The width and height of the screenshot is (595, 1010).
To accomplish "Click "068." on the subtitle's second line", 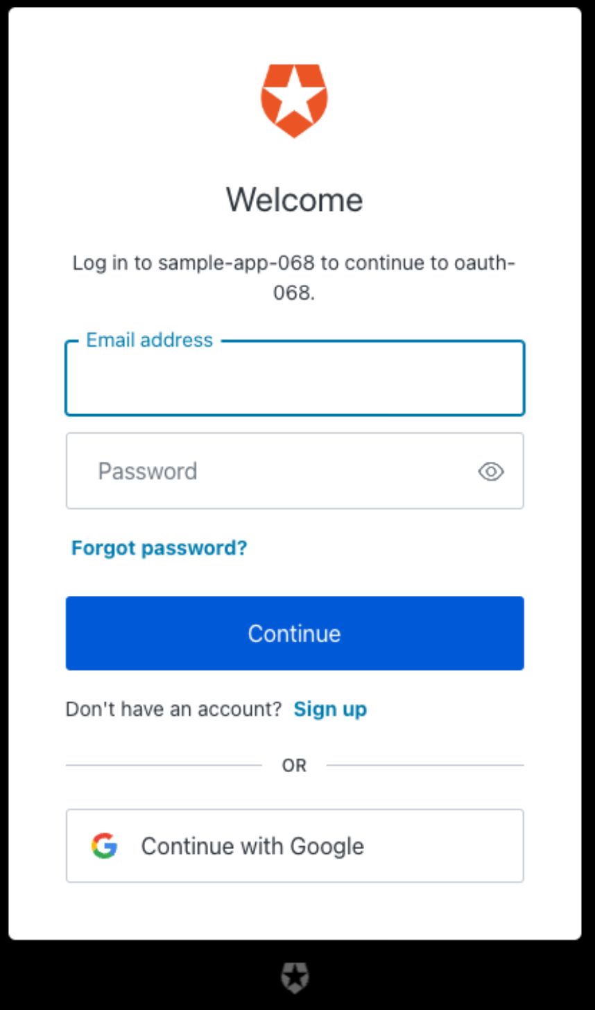I will point(294,293).
